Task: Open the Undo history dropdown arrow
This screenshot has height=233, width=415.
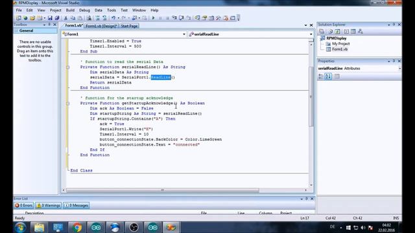Action: (x=118, y=18)
